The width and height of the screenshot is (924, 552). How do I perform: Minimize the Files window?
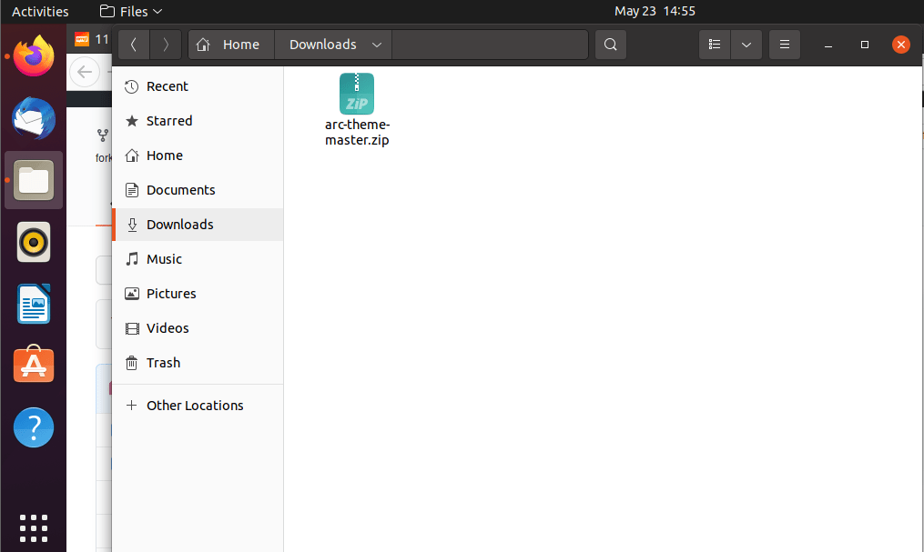[828, 45]
